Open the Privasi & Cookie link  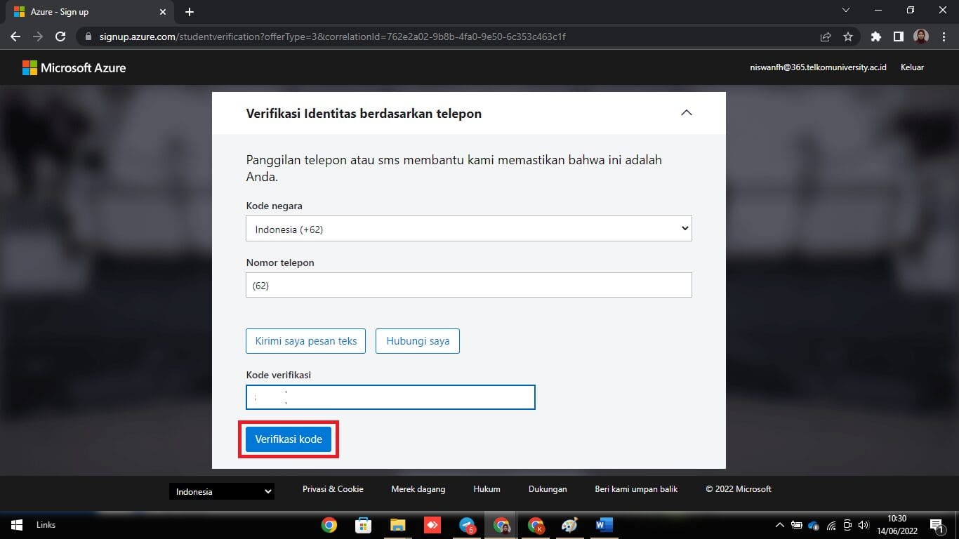(333, 489)
